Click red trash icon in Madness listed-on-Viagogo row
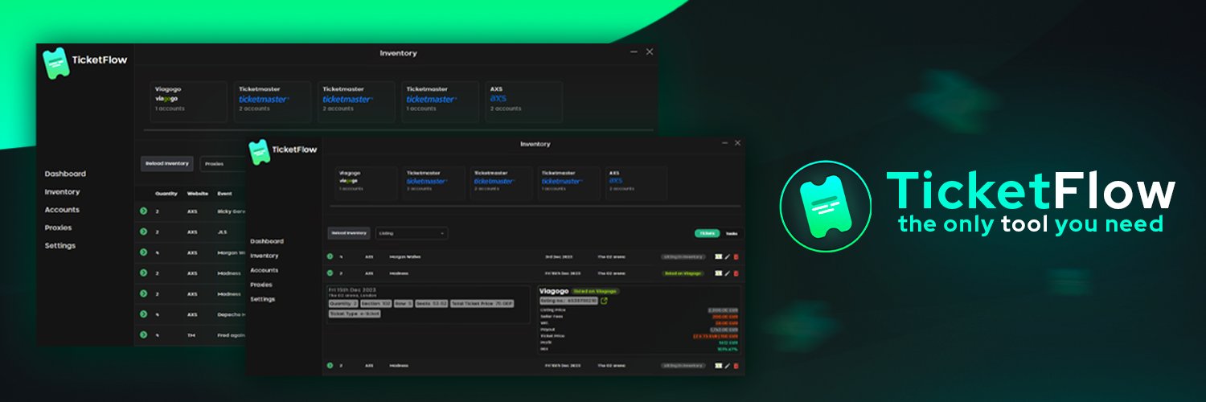This screenshot has width=1206, height=402. (x=736, y=273)
